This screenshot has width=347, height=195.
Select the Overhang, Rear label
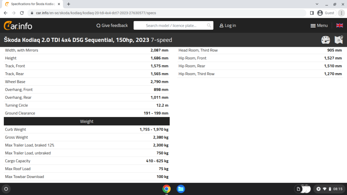[x=18, y=97]
